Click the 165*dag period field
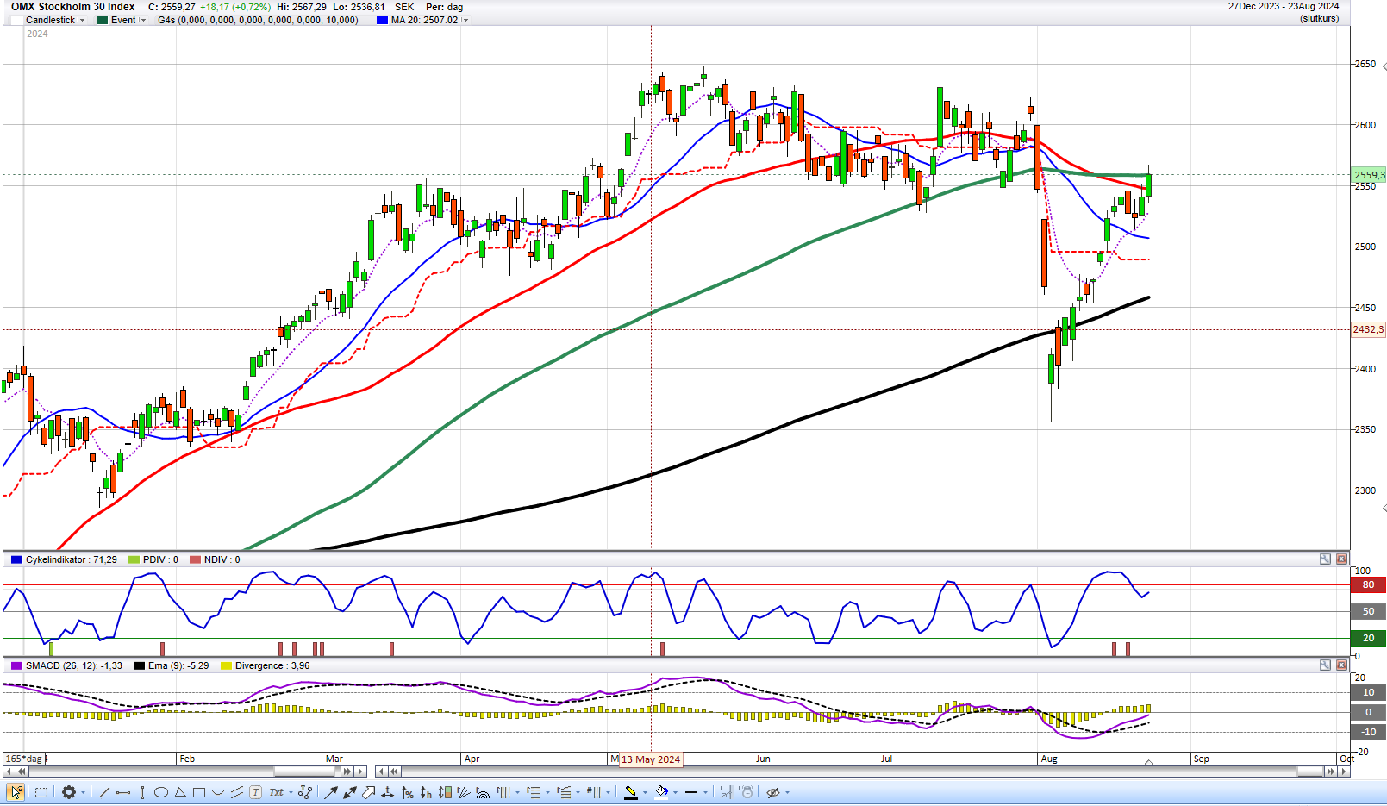Image resolution: width=1387 pixels, height=806 pixels. 24,759
